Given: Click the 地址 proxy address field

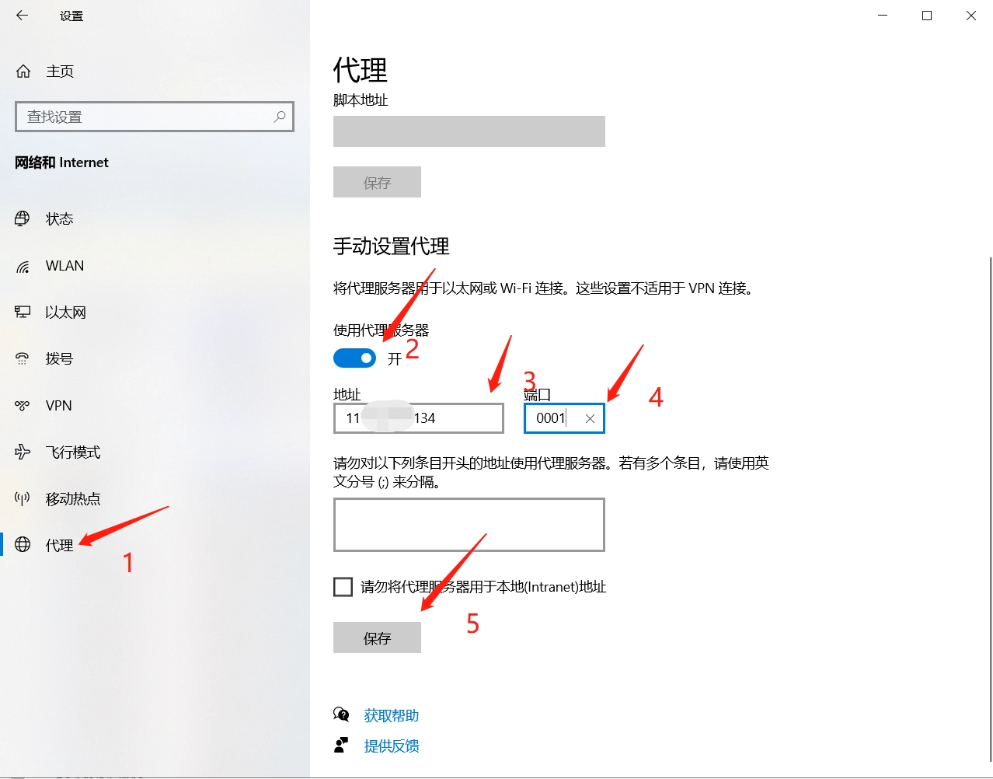Looking at the screenshot, I should pos(418,418).
